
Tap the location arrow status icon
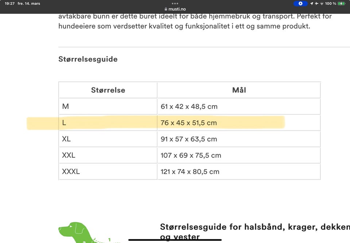[312, 4]
